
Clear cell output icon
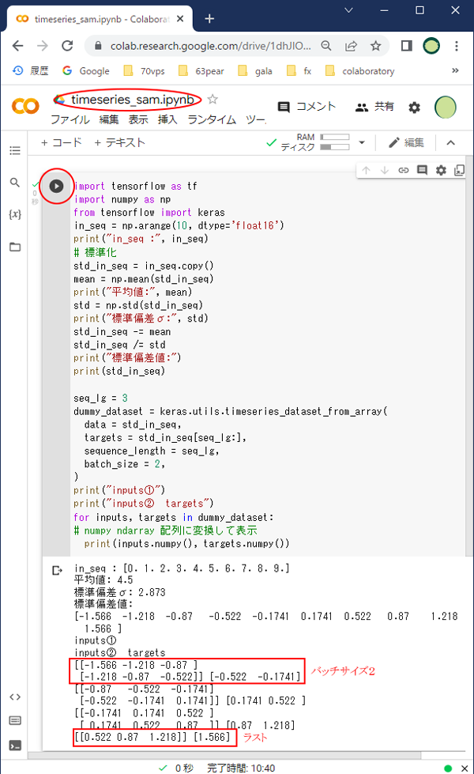57,571
